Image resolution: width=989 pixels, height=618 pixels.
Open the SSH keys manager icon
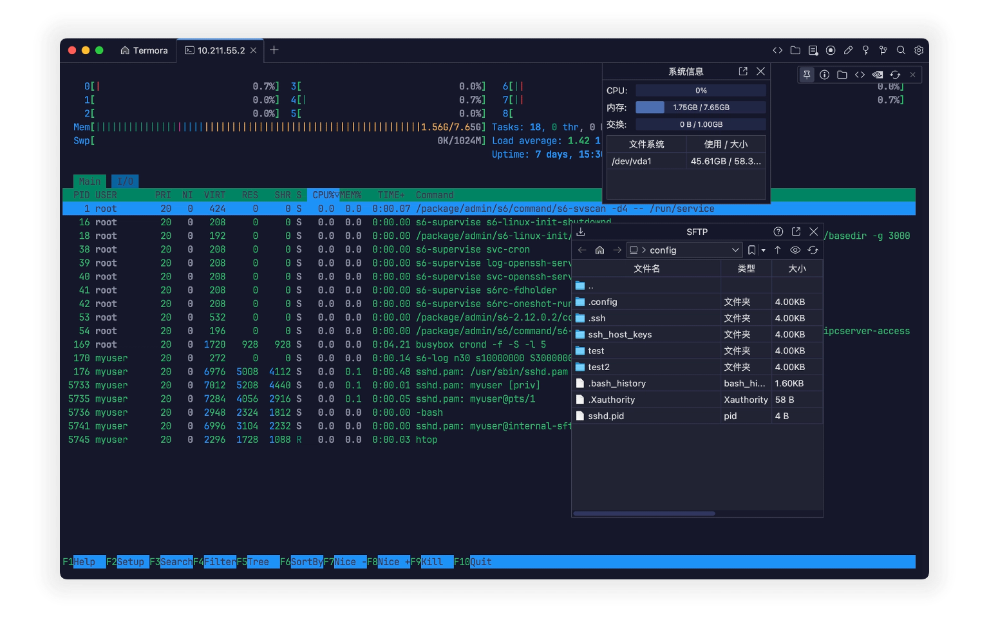865,50
